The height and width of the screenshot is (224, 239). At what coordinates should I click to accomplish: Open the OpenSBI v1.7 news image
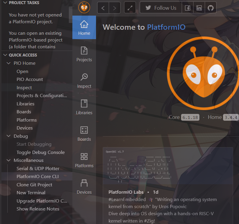[x=168, y=166]
